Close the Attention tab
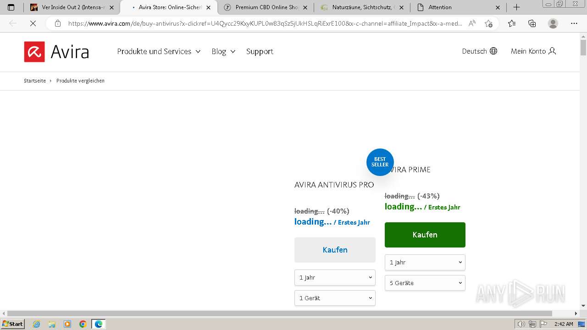Viewport: 587px width, 330px height. coord(498,7)
